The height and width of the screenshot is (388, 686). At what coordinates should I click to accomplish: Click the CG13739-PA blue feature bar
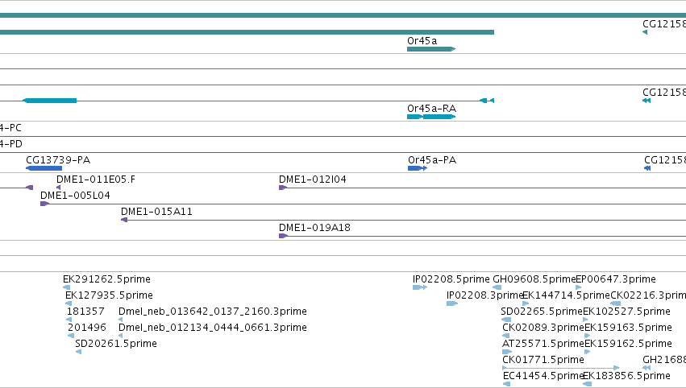44,168
